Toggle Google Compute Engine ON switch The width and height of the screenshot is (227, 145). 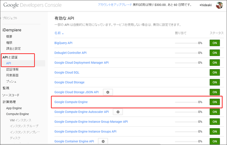[215, 102]
